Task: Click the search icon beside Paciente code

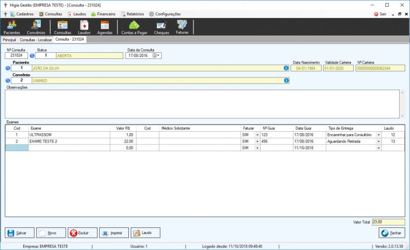Action: click(8, 68)
